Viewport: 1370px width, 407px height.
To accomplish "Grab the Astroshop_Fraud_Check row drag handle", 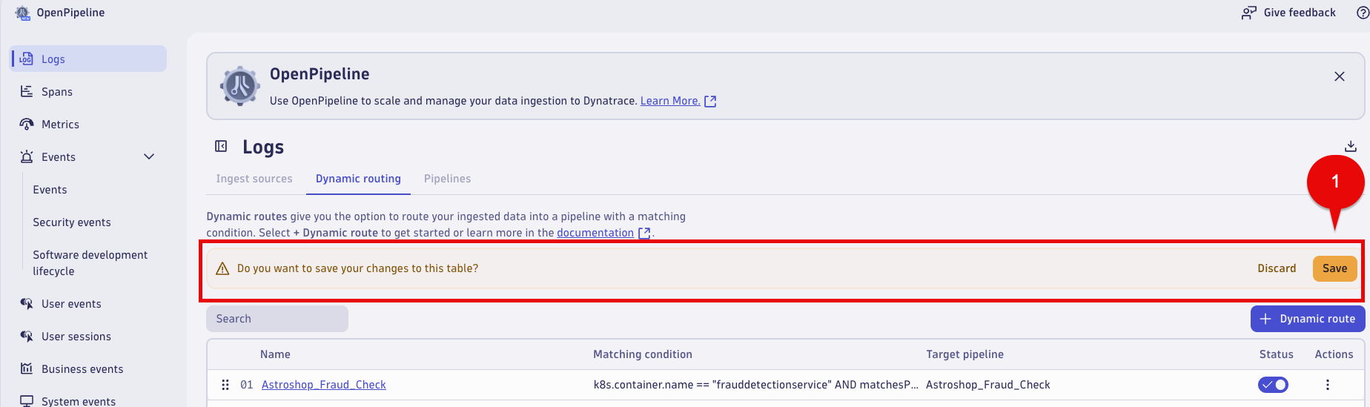I will [225, 385].
